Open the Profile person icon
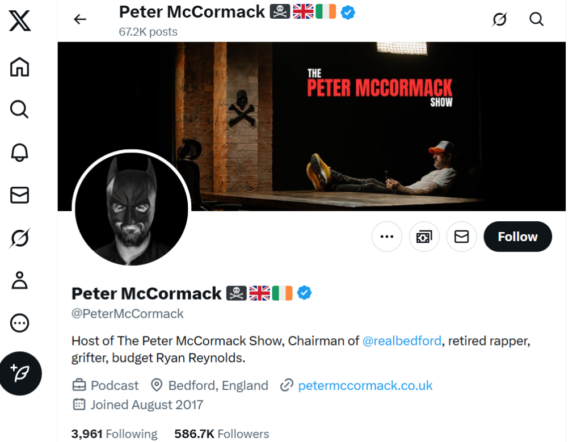Image resolution: width=581 pixels, height=442 pixels. click(20, 280)
